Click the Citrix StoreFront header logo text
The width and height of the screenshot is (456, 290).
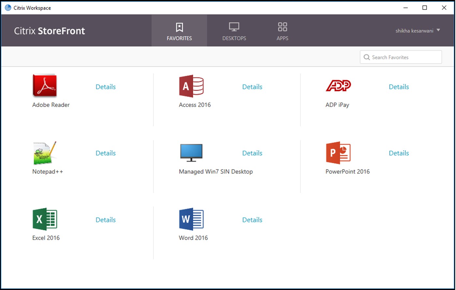pos(50,31)
